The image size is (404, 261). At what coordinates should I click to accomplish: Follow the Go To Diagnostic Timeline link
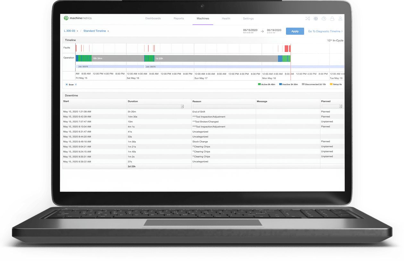(x=325, y=31)
